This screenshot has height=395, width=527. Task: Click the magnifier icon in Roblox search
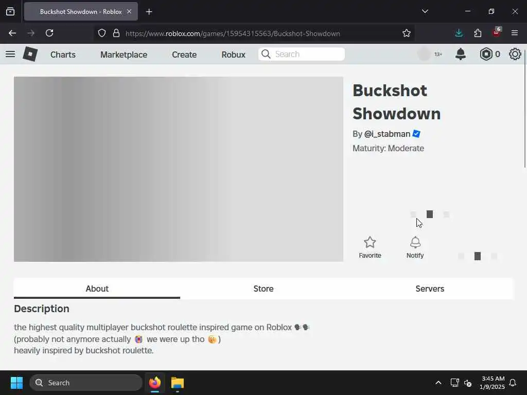coord(266,54)
